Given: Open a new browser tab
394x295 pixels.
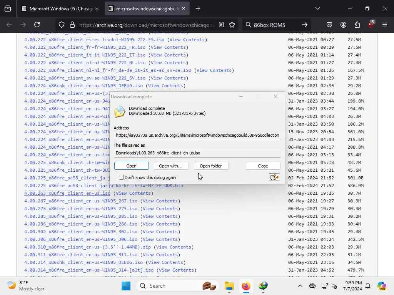Looking at the screenshot, I should pyautogui.click(x=198, y=9).
